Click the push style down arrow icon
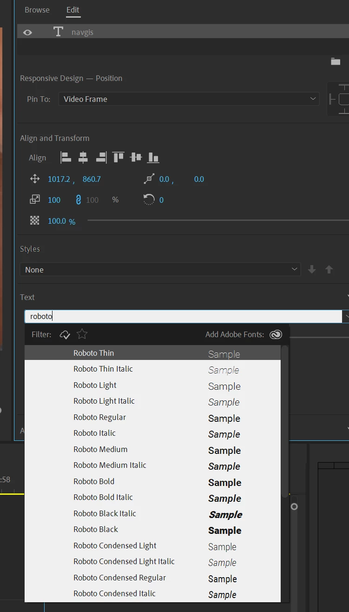Image resolution: width=349 pixels, height=612 pixels. (x=312, y=269)
